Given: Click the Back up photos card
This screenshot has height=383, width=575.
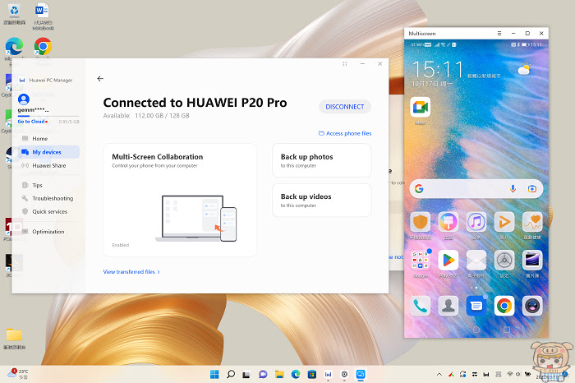Looking at the screenshot, I should 322,160.
